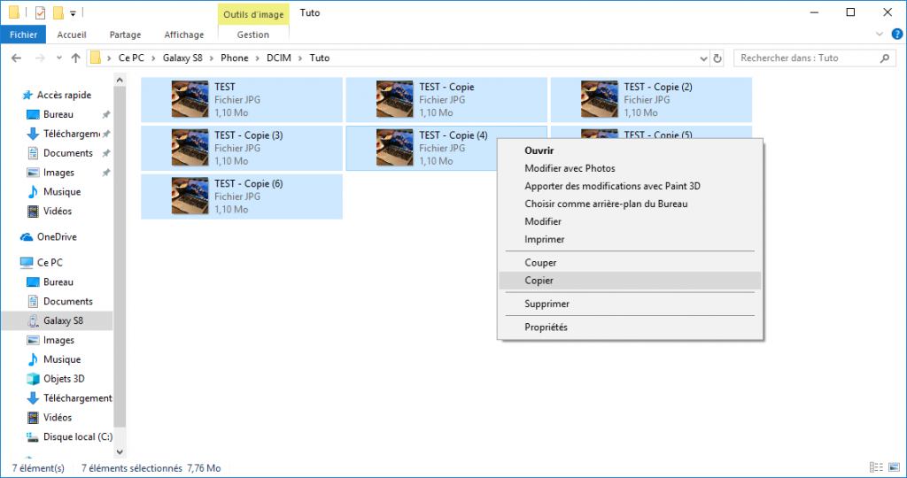Click the Galaxy S8 device icon in sidebar

pos(33,320)
